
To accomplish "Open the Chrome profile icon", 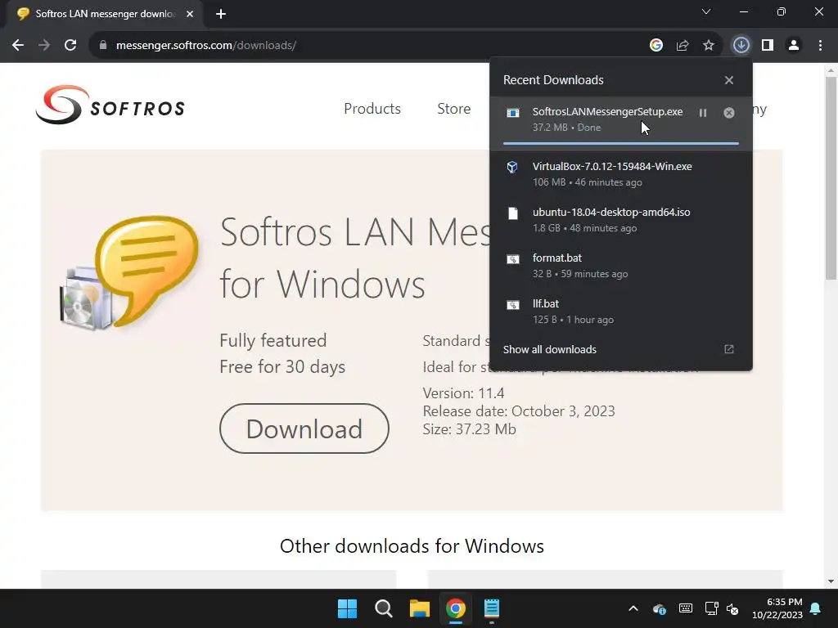I will click(794, 46).
